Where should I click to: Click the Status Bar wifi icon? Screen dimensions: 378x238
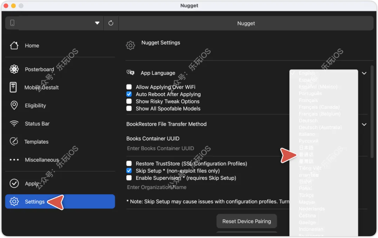[14, 124]
